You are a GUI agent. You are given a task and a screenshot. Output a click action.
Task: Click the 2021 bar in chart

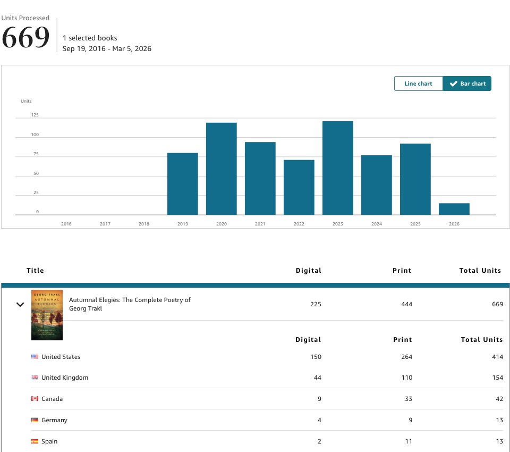click(260, 179)
